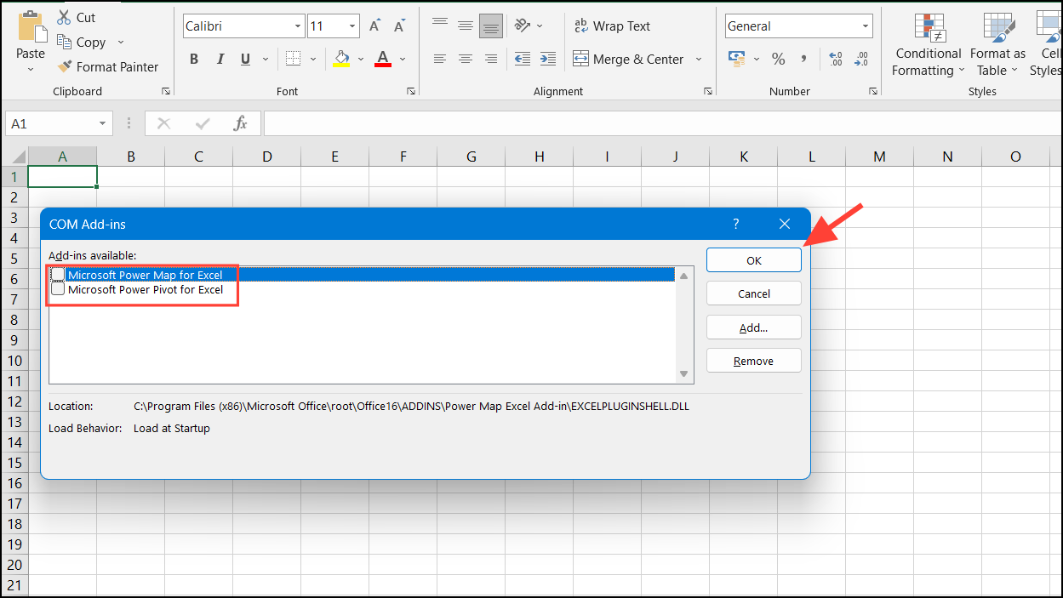Close the COM Add-ins dialog
Image resolution: width=1063 pixels, height=598 pixels.
coord(785,224)
